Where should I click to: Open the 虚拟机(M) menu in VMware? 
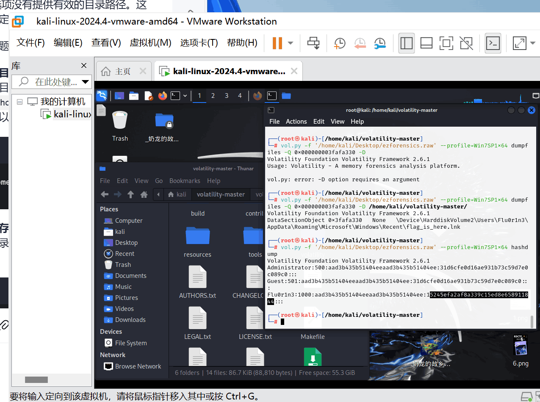[x=150, y=43]
